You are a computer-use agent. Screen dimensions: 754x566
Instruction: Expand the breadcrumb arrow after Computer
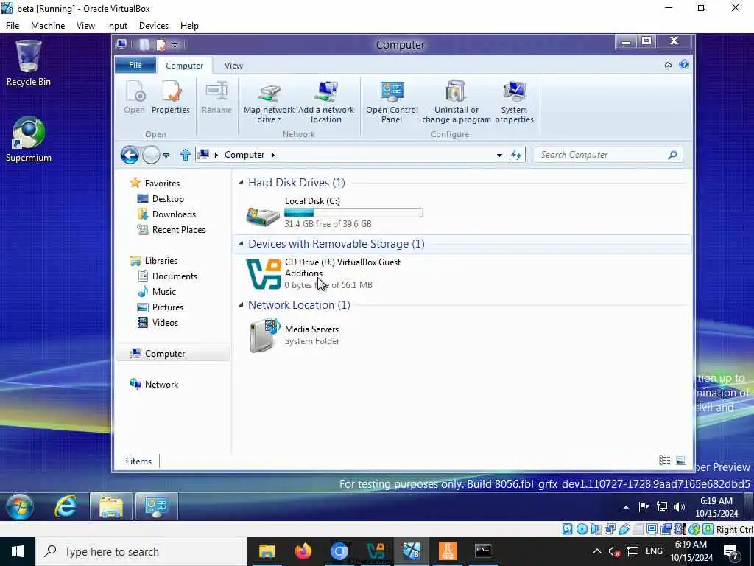(x=272, y=155)
